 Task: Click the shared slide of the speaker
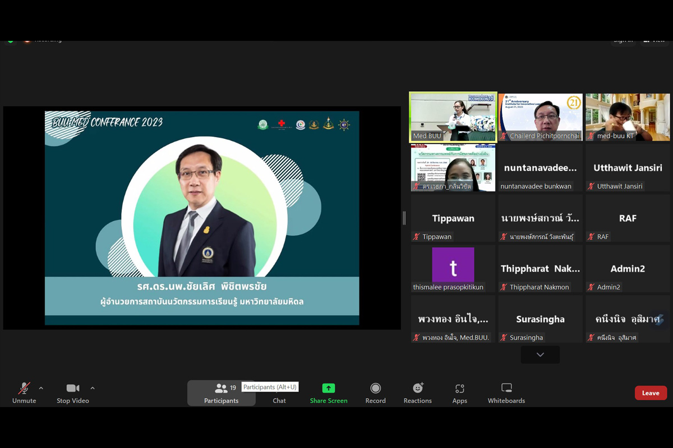pos(202,218)
